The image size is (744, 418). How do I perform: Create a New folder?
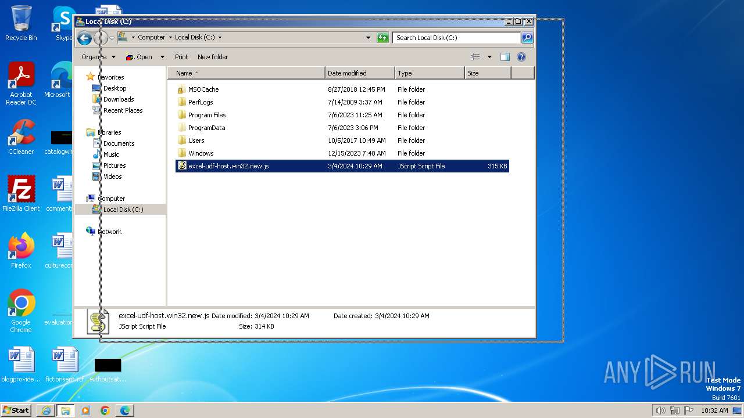click(x=213, y=57)
